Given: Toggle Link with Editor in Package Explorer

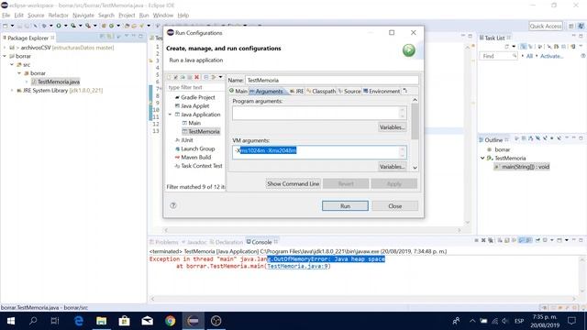Looking at the screenshot, I should pos(110,37).
